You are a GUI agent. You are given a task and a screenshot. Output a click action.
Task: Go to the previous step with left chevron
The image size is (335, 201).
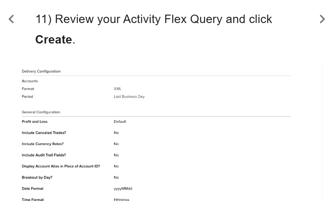[x=11, y=19]
